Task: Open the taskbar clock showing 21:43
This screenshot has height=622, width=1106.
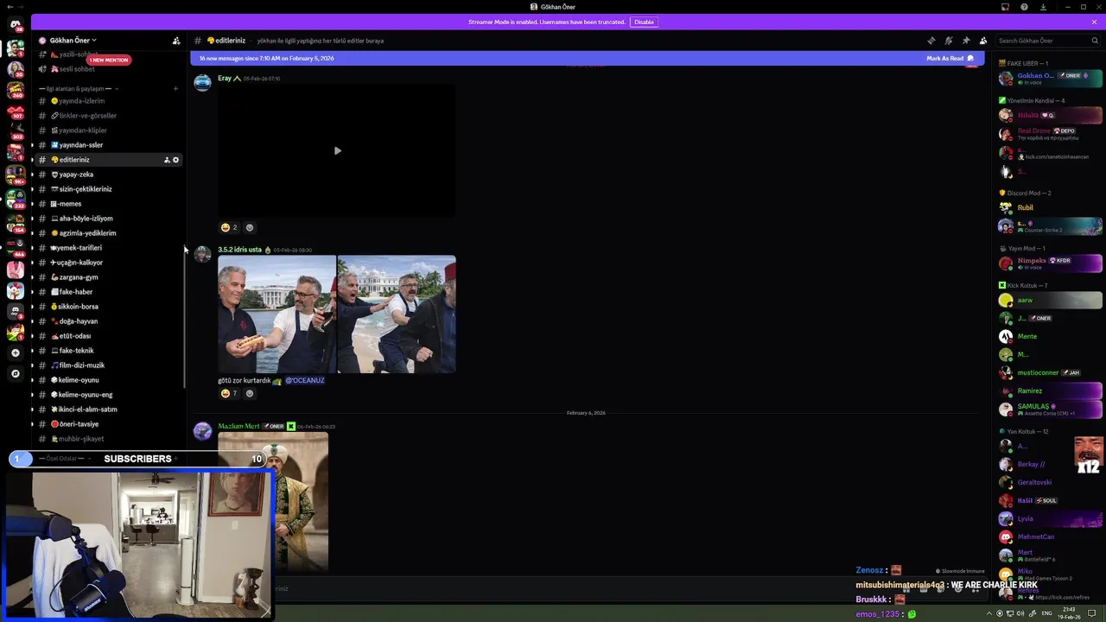Action: [x=1071, y=613]
